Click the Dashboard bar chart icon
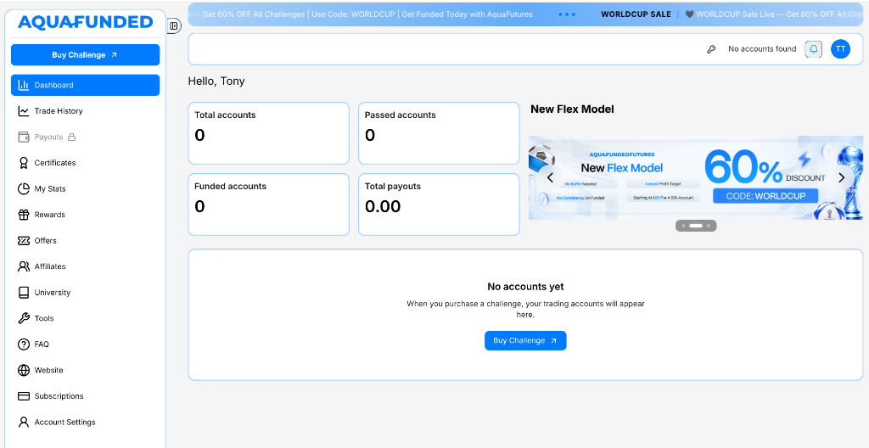The width and height of the screenshot is (869, 448). tap(23, 85)
